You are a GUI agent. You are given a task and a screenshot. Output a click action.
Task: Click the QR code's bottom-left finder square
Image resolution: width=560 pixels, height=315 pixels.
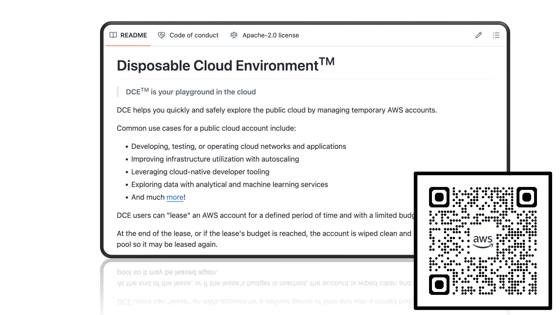(439, 284)
